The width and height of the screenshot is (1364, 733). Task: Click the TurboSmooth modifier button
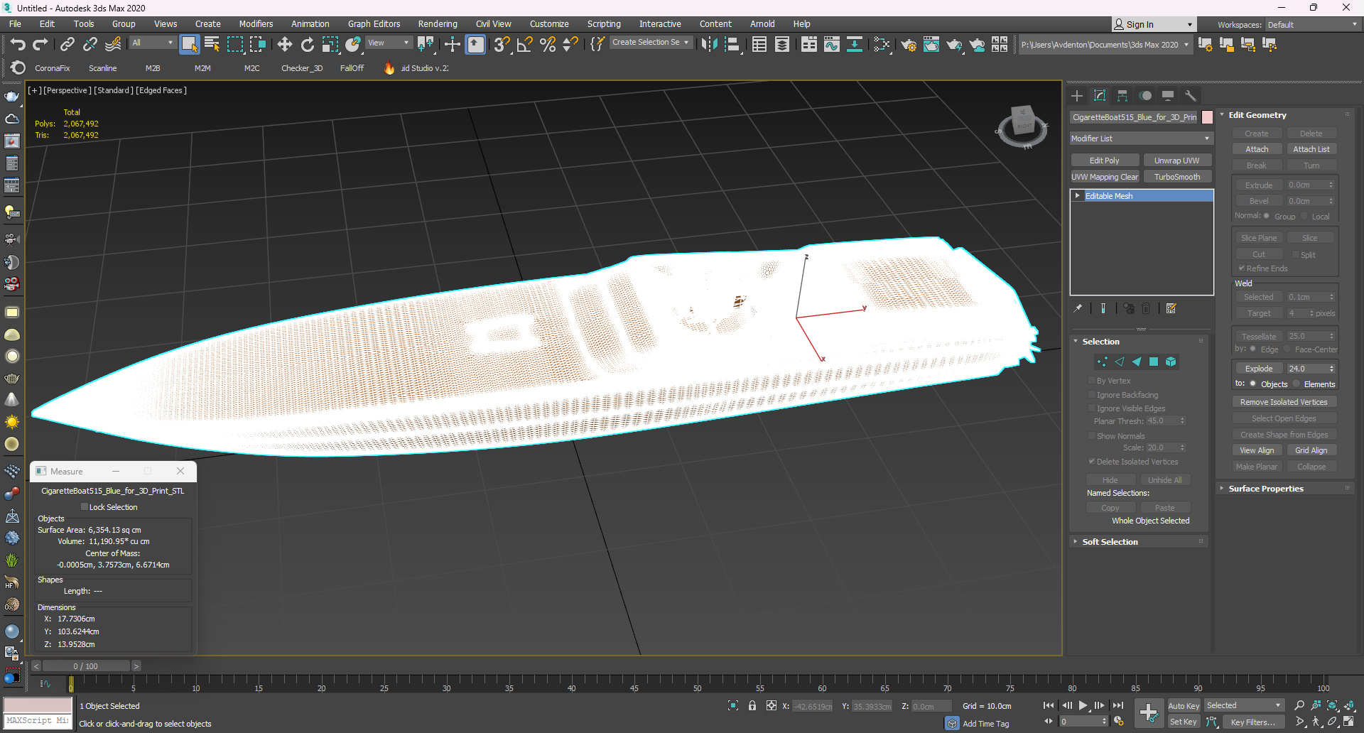click(1177, 177)
